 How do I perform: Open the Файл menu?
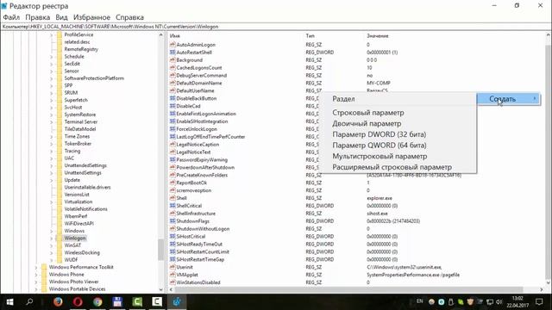coord(11,17)
